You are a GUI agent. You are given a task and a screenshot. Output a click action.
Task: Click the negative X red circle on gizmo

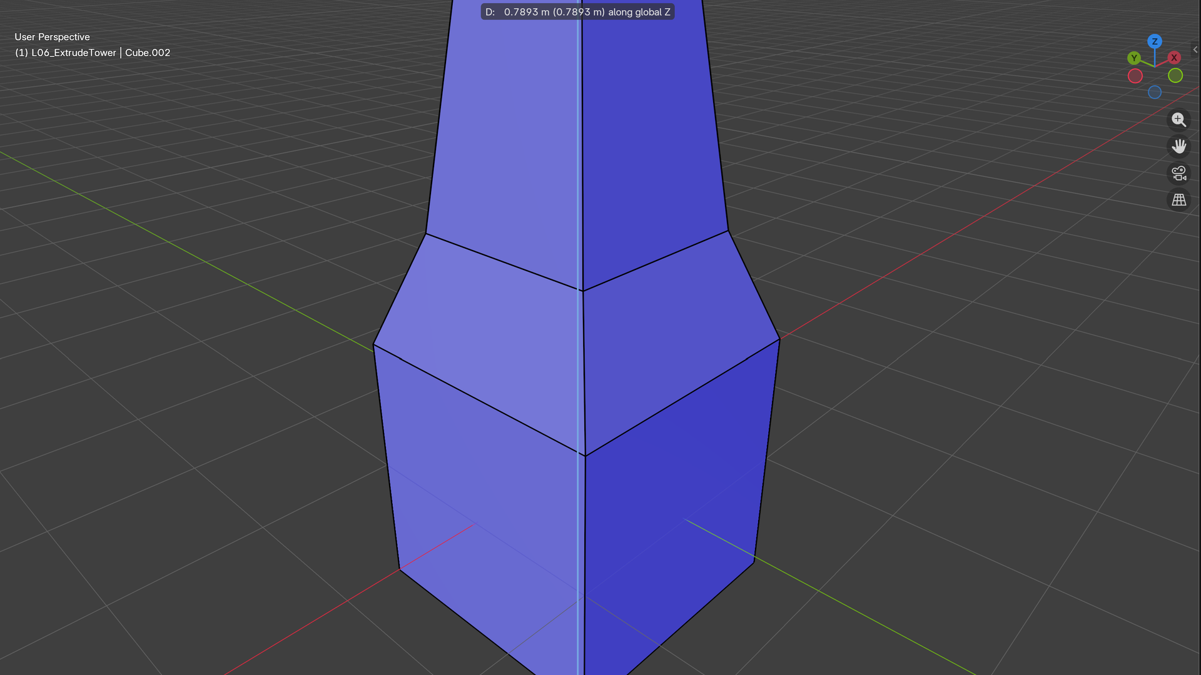[x=1135, y=76]
